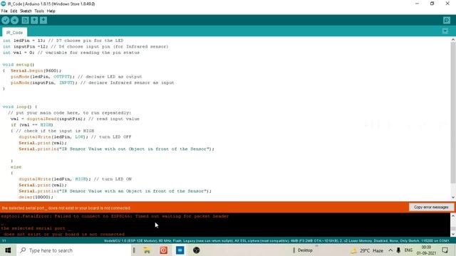
Task: Click the Verify sketch checkmark icon
Action: (x=6, y=21)
